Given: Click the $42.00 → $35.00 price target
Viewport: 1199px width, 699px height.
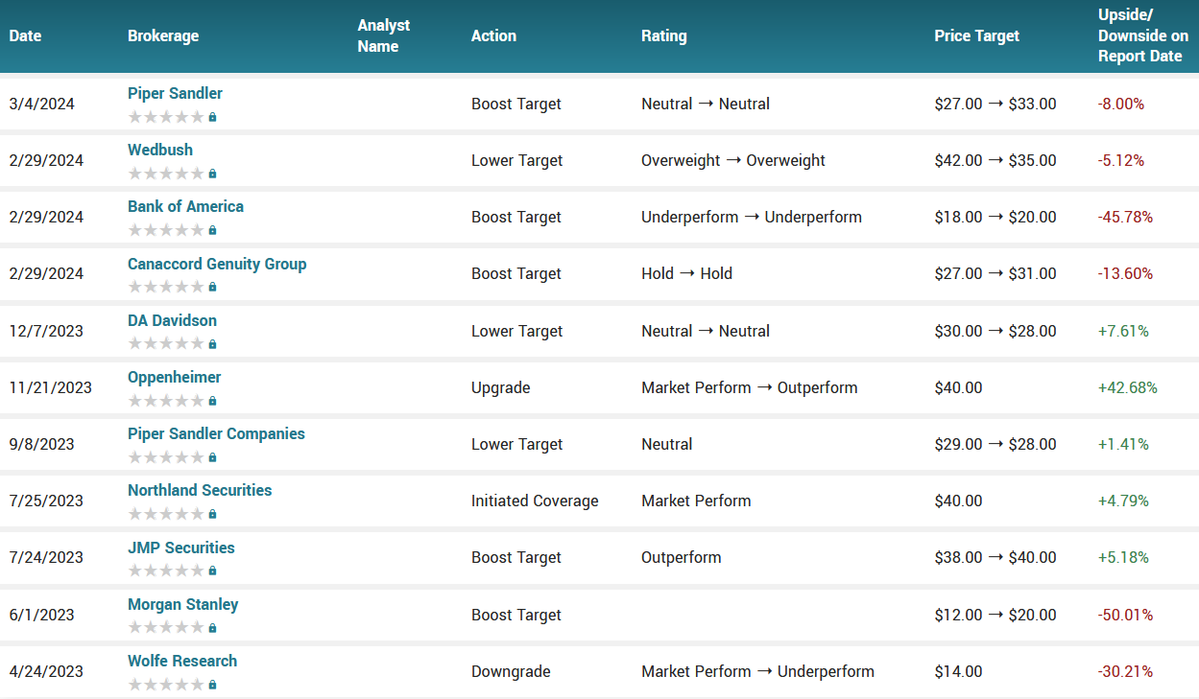Looking at the screenshot, I should (995, 160).
